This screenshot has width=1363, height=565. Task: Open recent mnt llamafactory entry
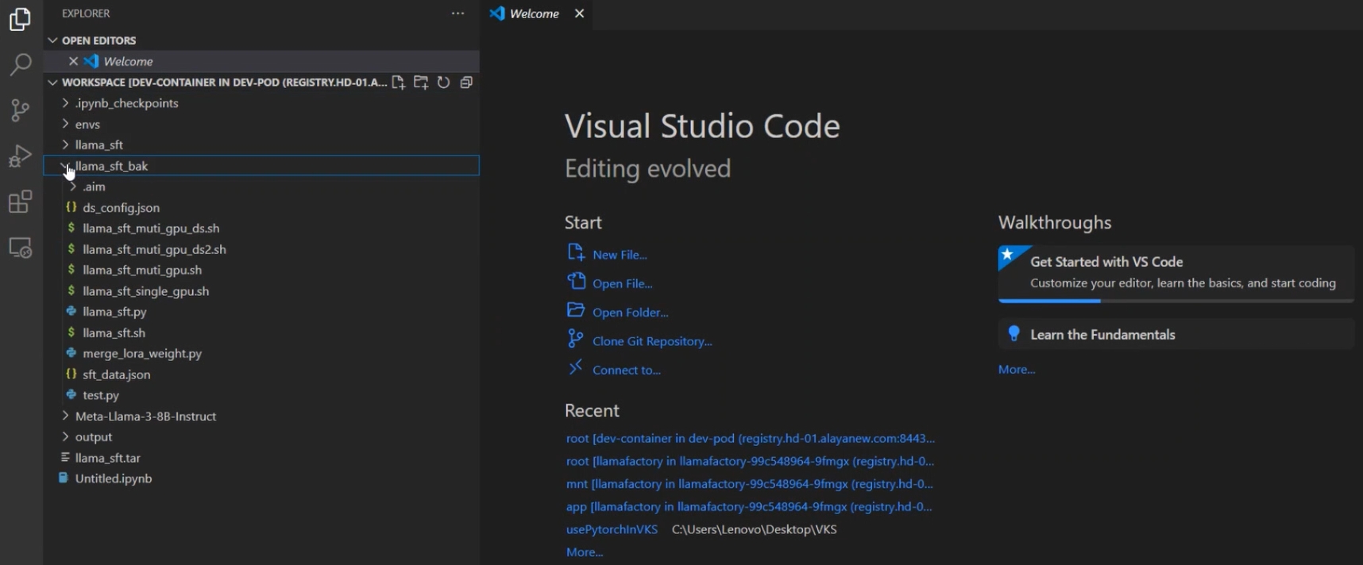tap(750, 483)
